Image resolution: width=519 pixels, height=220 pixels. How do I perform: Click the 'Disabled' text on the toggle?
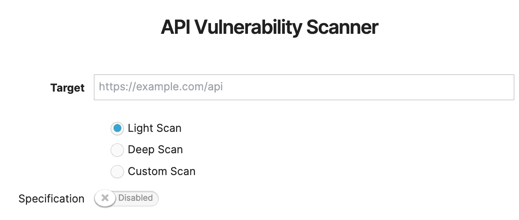[136, 198]
